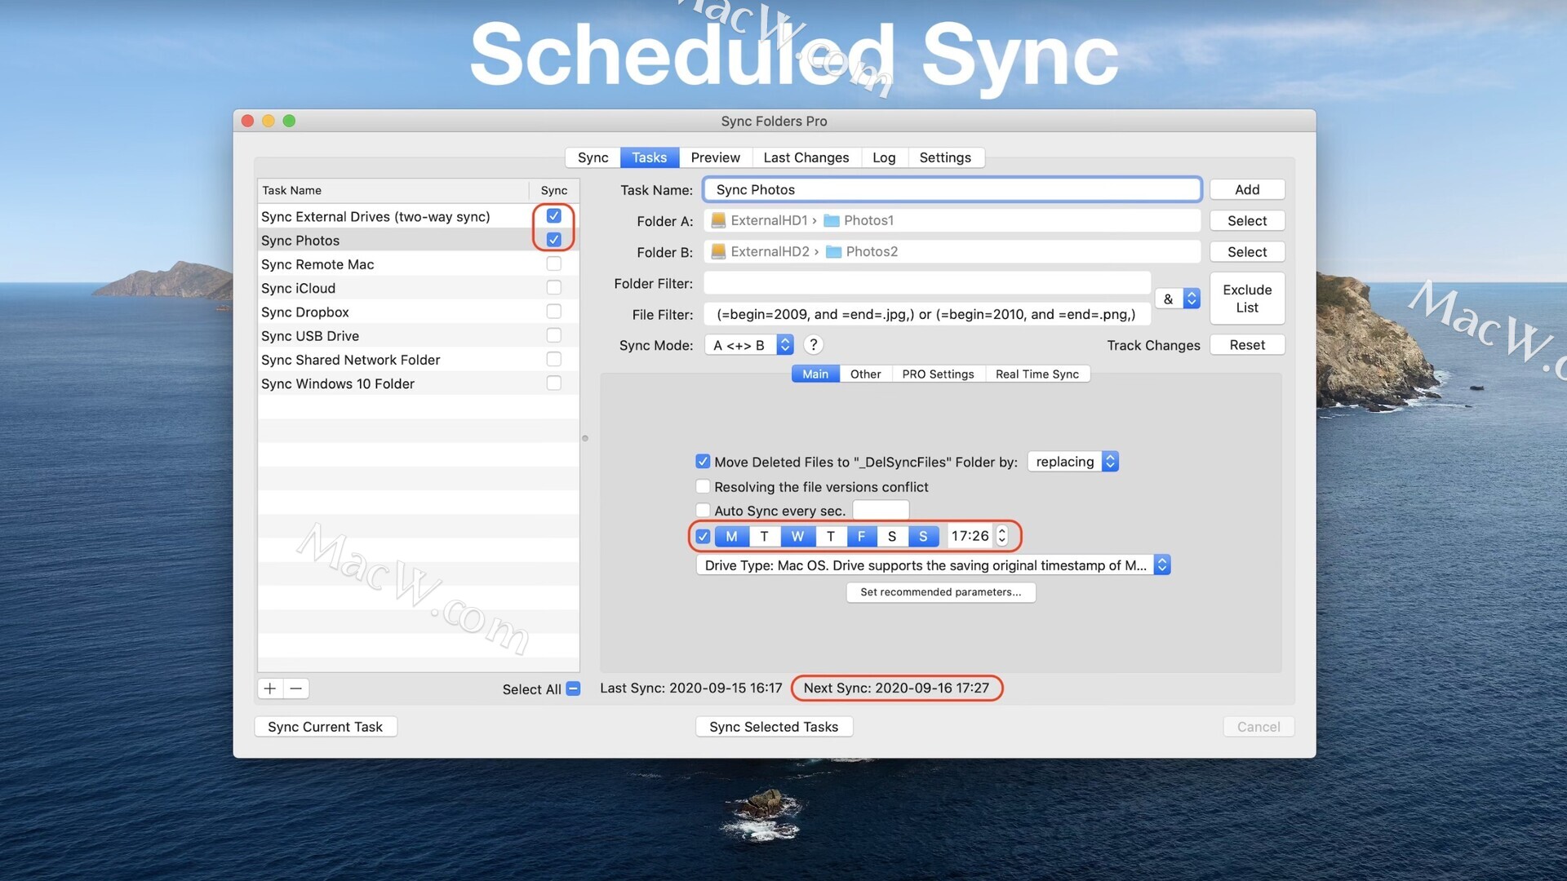Click the Reset button for Track Changes
Screen dimensions: 1567x881
point(1247,345)
